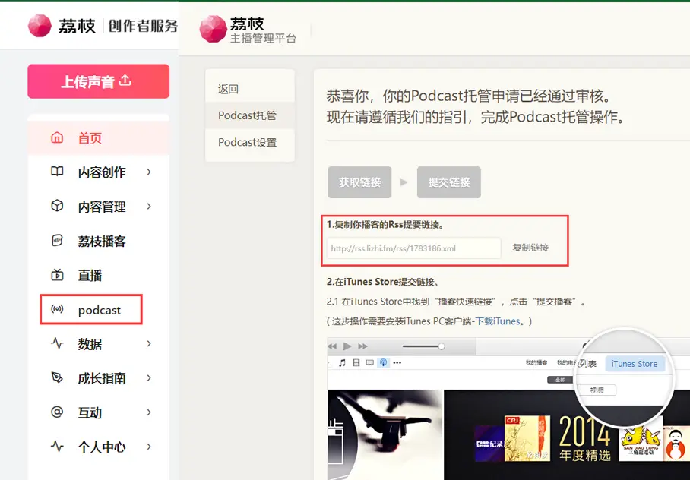Viewport: 690px width, 480px height.
Task: Click the RSS link input field
Action: coord(414,248)
